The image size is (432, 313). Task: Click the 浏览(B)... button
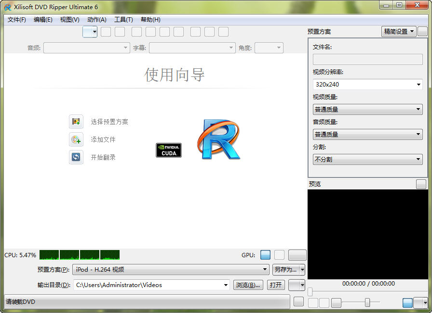point(248,285)
